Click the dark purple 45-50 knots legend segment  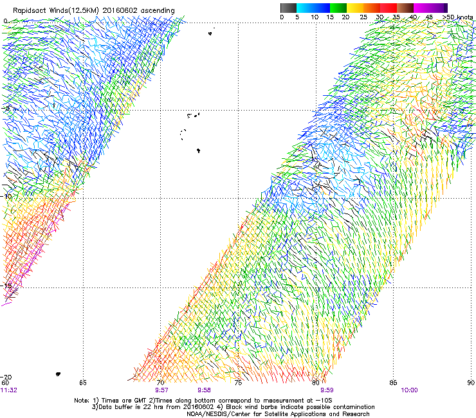tap(439, 8)
